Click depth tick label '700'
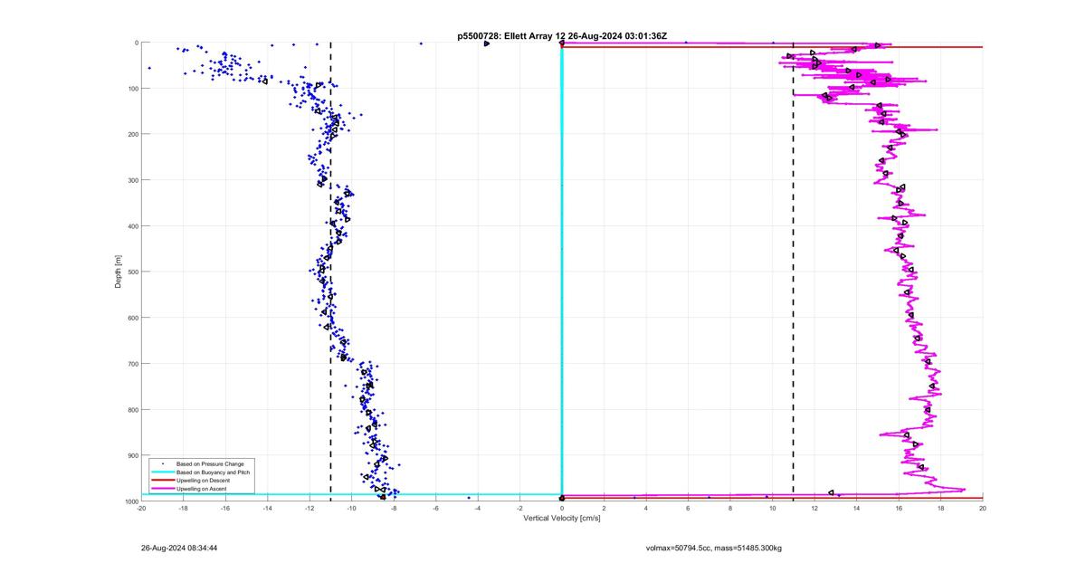The width and height of the screenshot is (1086, 563). 131,364
